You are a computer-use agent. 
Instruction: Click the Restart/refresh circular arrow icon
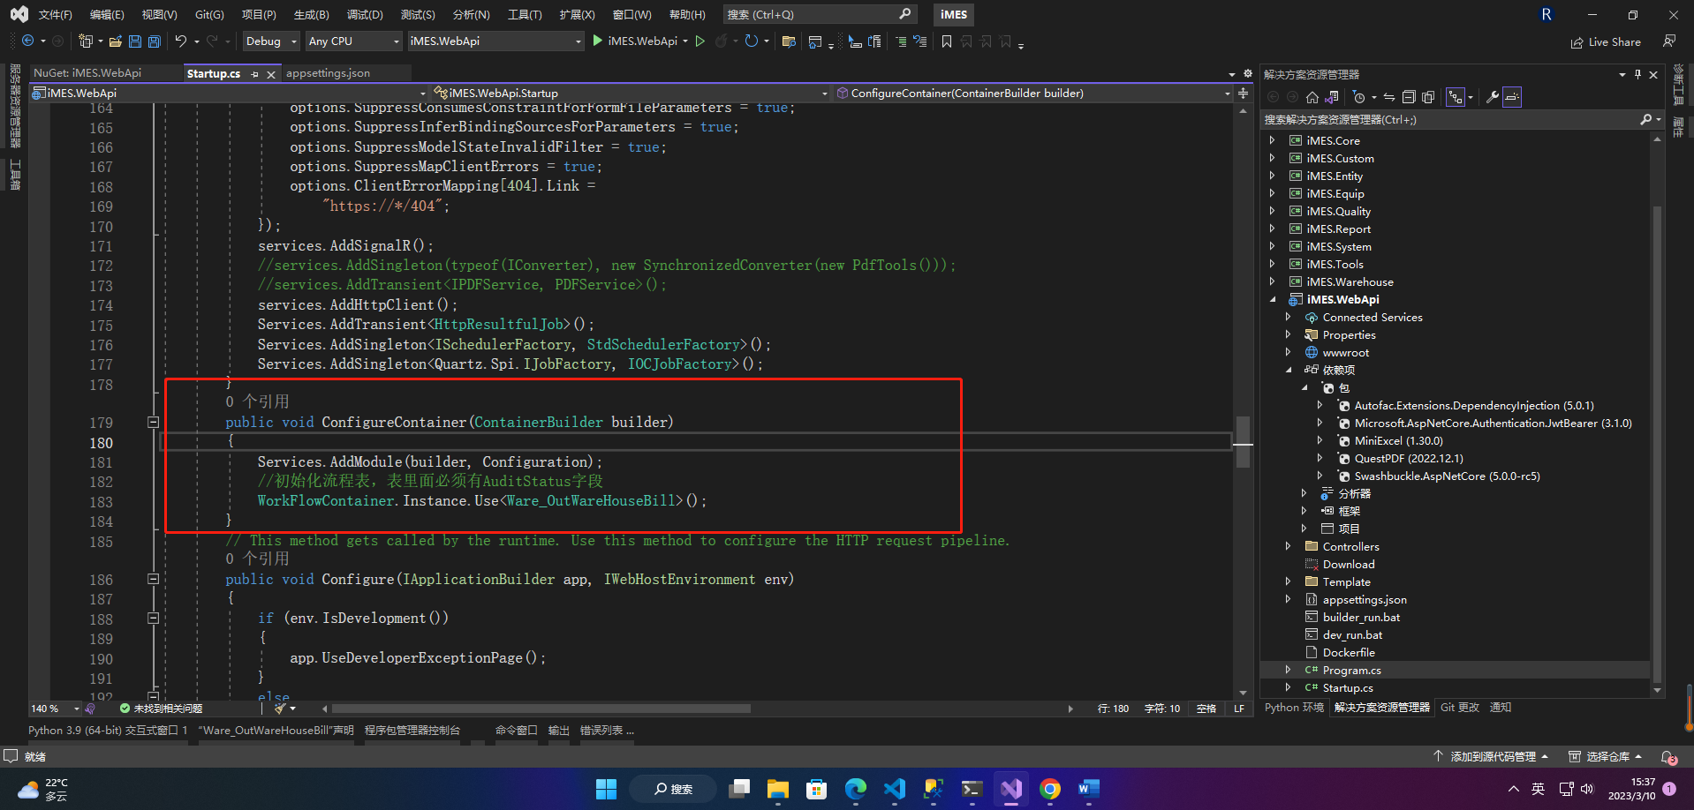tap(752, 41)
